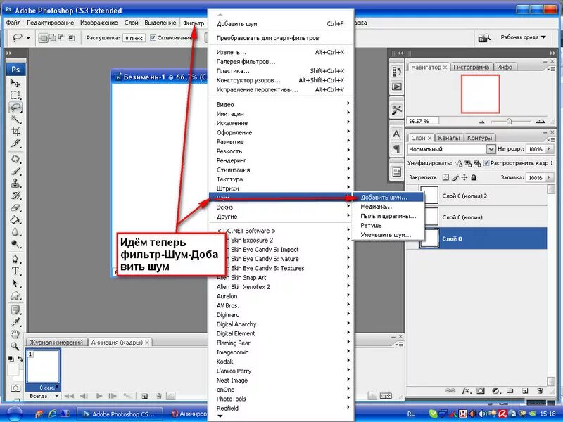
Task: Select the Type tool
Action: tap(15, 271)
